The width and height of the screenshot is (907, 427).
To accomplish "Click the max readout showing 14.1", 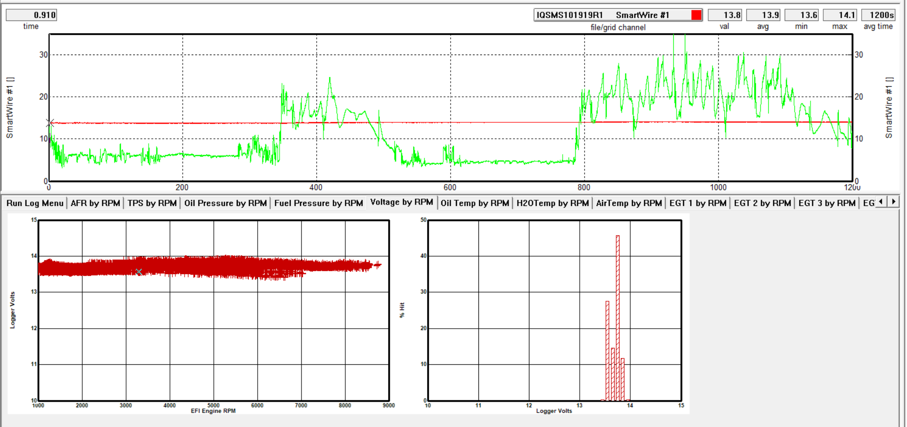I will click(840, 15).
